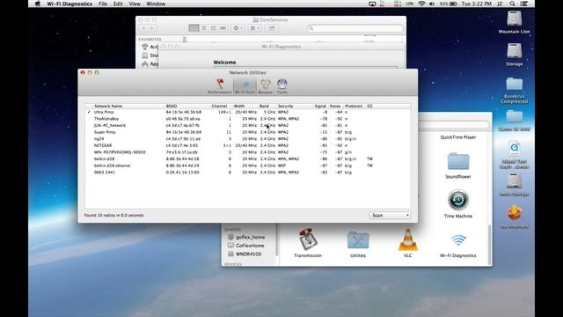563x317 pixels.
Task: Open the Soundflower folder icon
Action: click(x=458, y=161)
